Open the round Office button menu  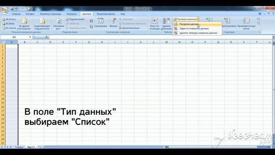[4, 10]
